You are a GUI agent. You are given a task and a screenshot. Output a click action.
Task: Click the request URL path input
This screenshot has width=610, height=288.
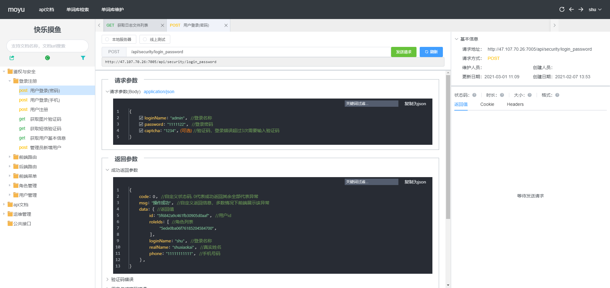pyautogui.click(x=258, y=52)
